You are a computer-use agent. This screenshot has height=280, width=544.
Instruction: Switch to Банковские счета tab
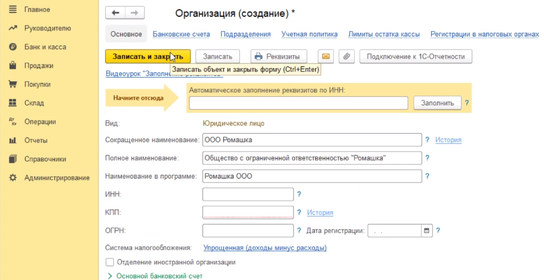coord(182,35)
